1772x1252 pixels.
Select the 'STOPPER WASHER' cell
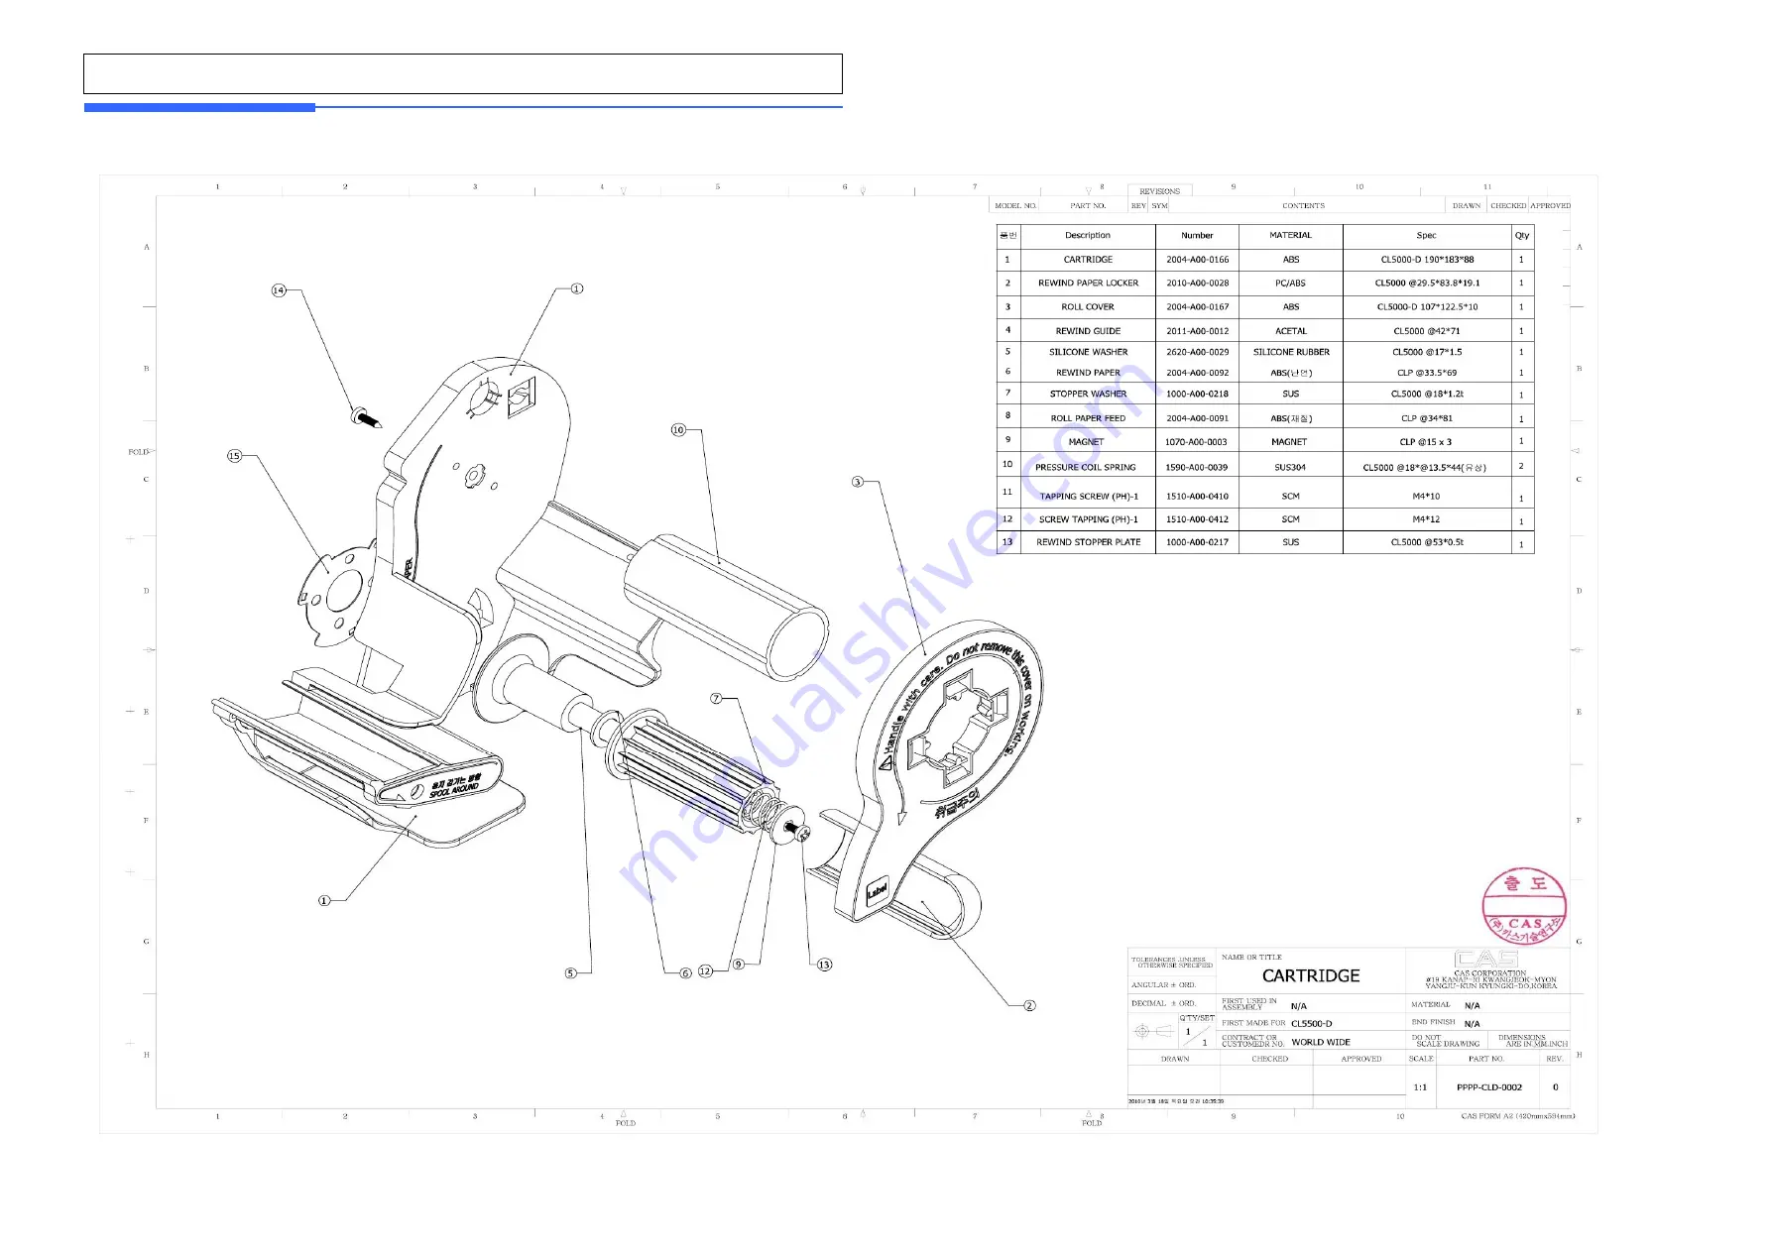coord(1088,395)
